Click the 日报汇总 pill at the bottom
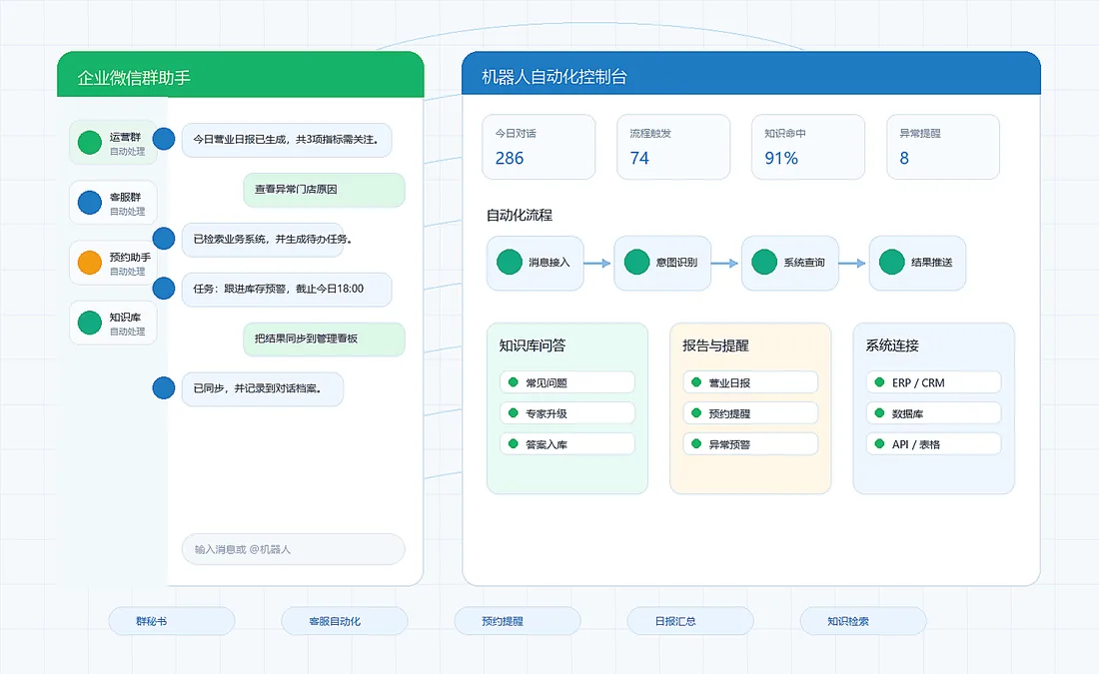This screenshot has width=1099, height=674. coord(690,621)
